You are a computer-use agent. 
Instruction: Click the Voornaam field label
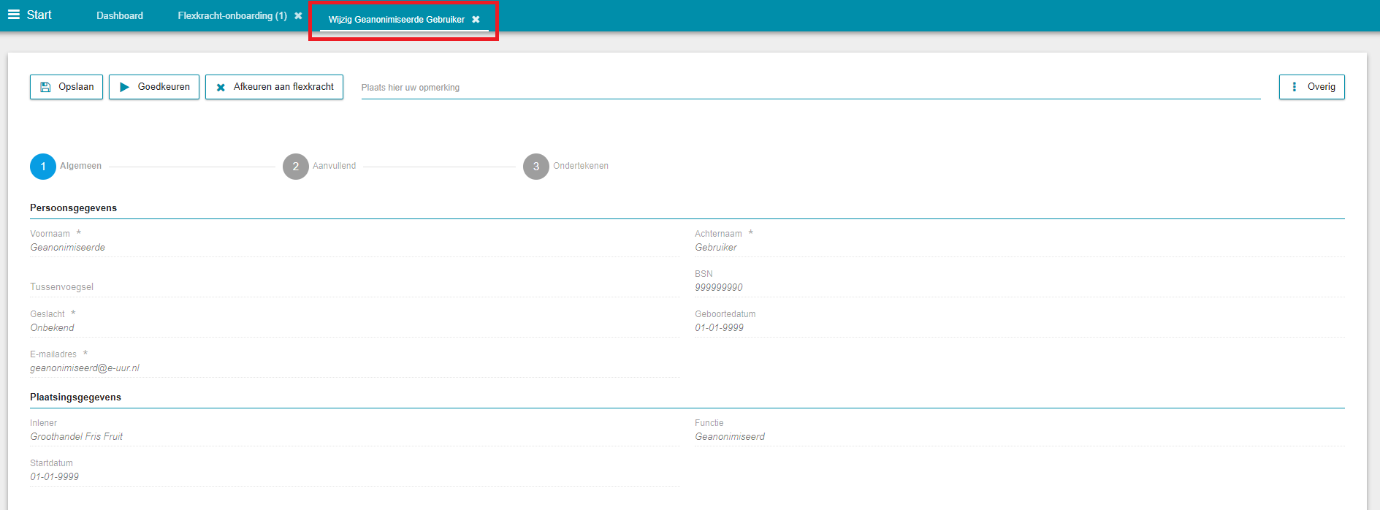[50, 234]
